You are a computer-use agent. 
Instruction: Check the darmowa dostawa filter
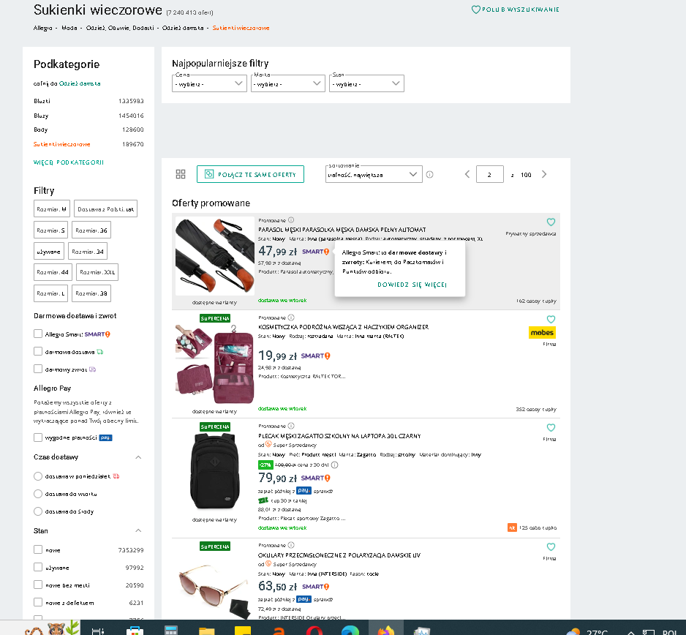(38, 351)
